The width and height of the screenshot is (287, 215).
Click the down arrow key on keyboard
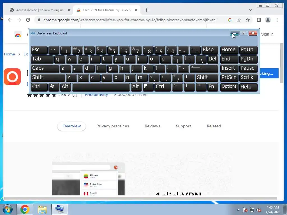coord(189,87)
